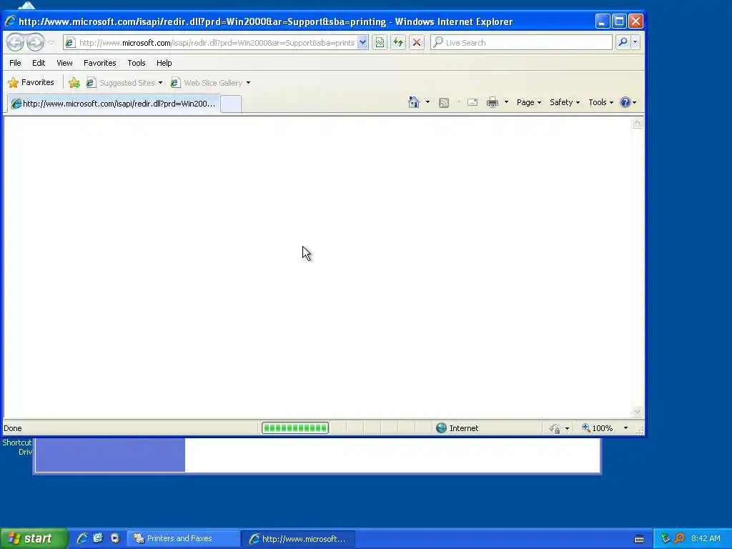Expand the zoom level dropdown arrow

[x=625, y=428]
